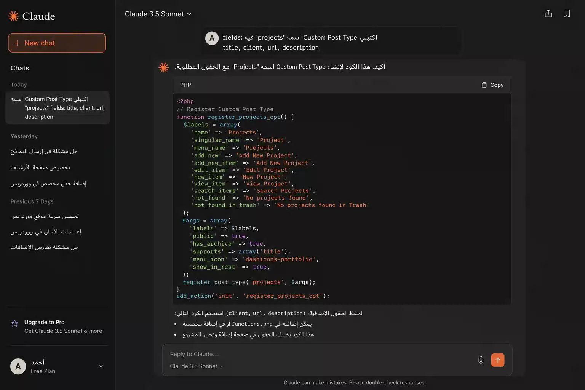Viewport: 585px width, 390px height.
Task: Click the 'not_found_in_trash' code line
Action: click(280, 205)
